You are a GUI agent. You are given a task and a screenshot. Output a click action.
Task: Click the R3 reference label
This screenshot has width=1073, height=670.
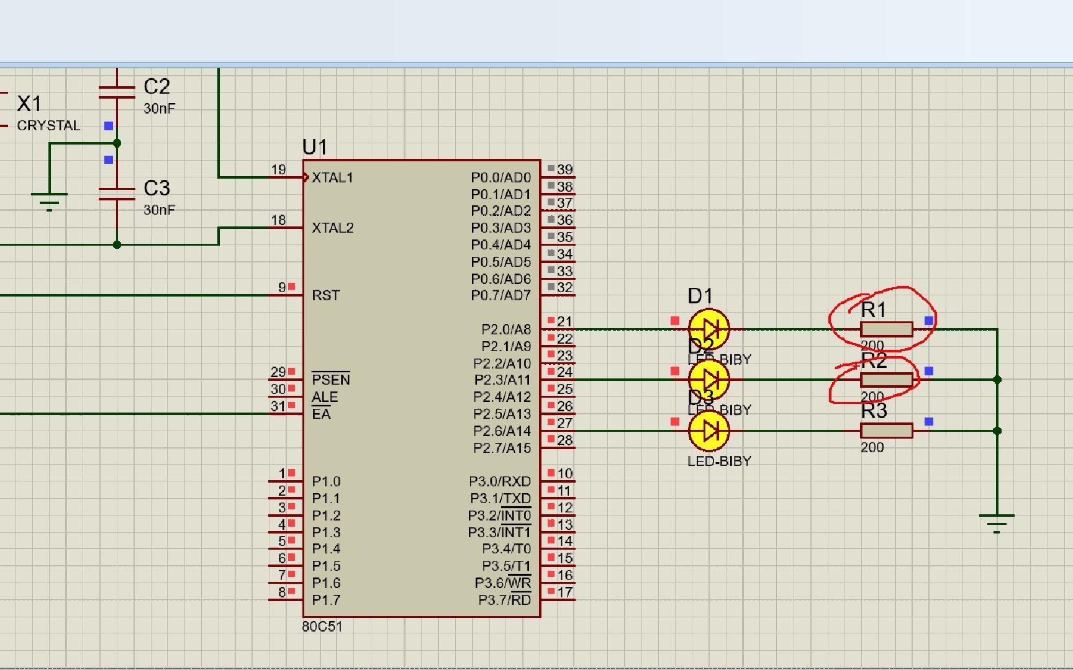click(874, 411)
